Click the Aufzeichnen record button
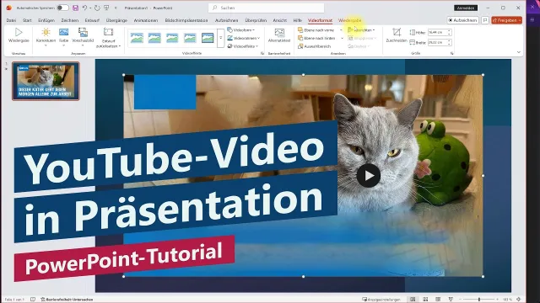 coord(463,20)
